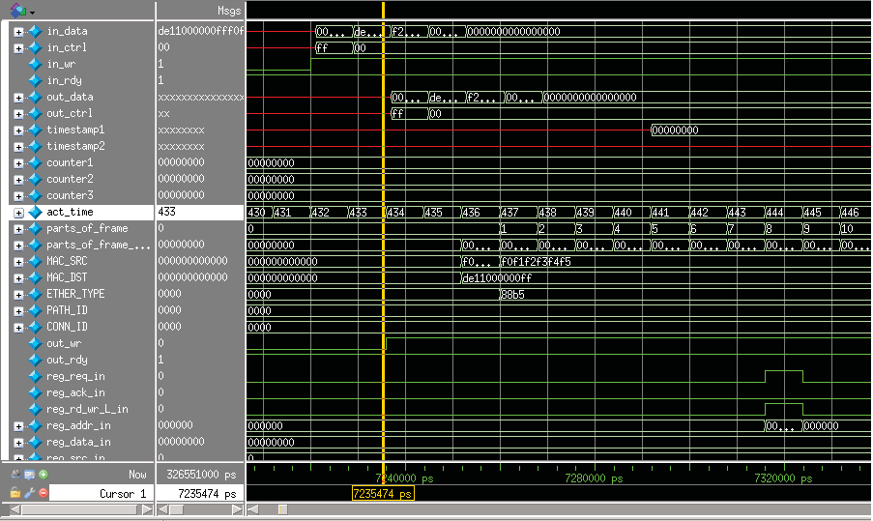Click the reg_rd_wr_L_in signal diamond icon
This screenshot has height=521, width=873.
coord(35,409)
